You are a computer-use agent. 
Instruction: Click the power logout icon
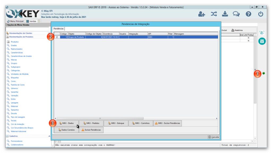click(261, 14)
